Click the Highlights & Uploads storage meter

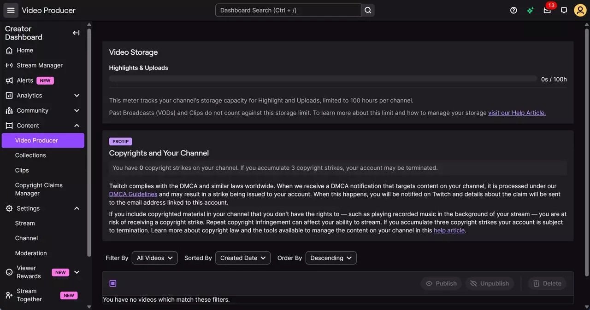(323, 79)
